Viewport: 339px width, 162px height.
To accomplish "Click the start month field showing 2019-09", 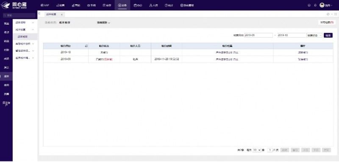I will [x=258, y=35].
